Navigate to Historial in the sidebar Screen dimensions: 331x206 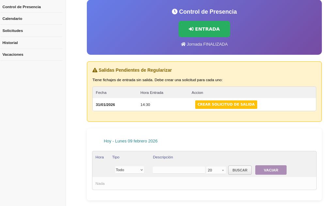tap(10, 43)
